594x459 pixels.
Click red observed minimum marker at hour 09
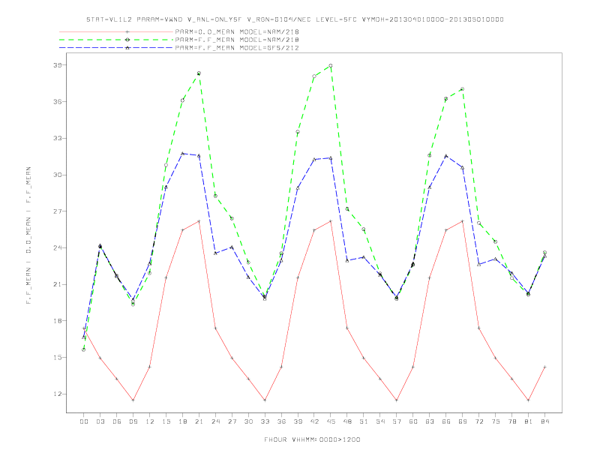click(x=133, y=400)
